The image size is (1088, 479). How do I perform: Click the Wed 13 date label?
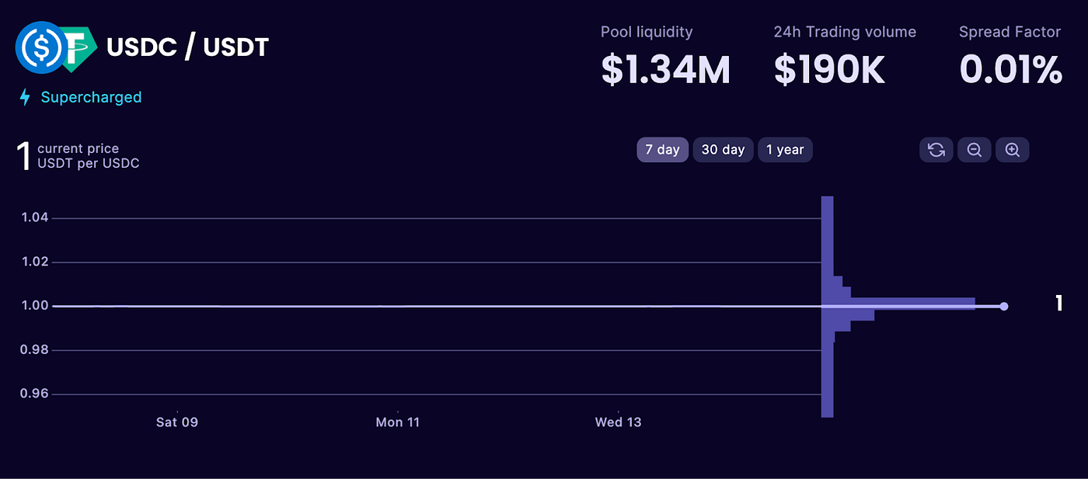click(618, 422)
